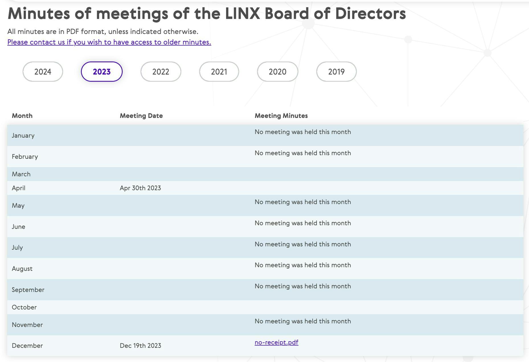Show minutes for 2020
Image resolution: width=529 pixels, height=362 pixels.
[x=278, y=72]
